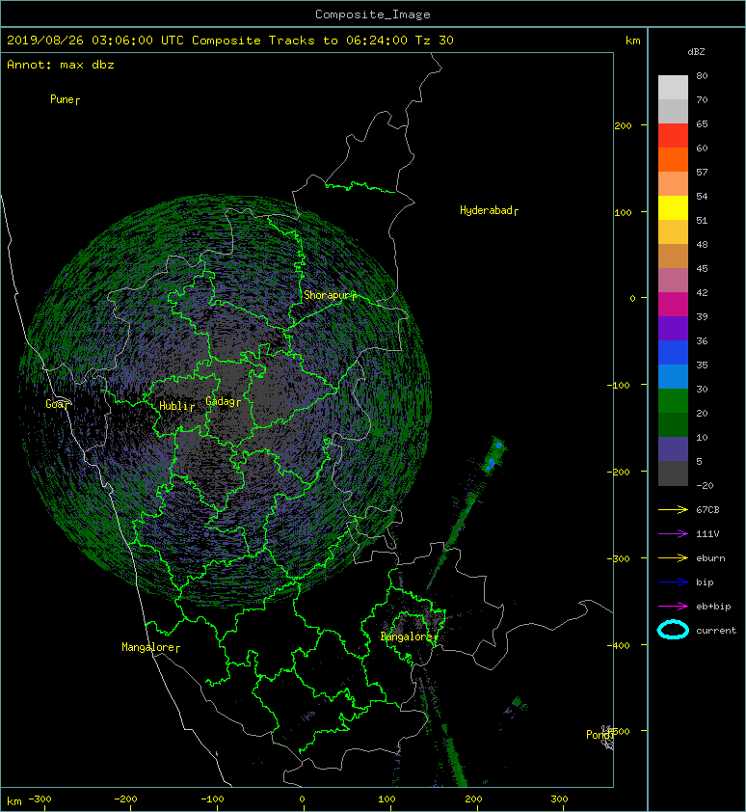Click the 45 value on the dBZ scale
746x812 pixels.
(702, 268)
